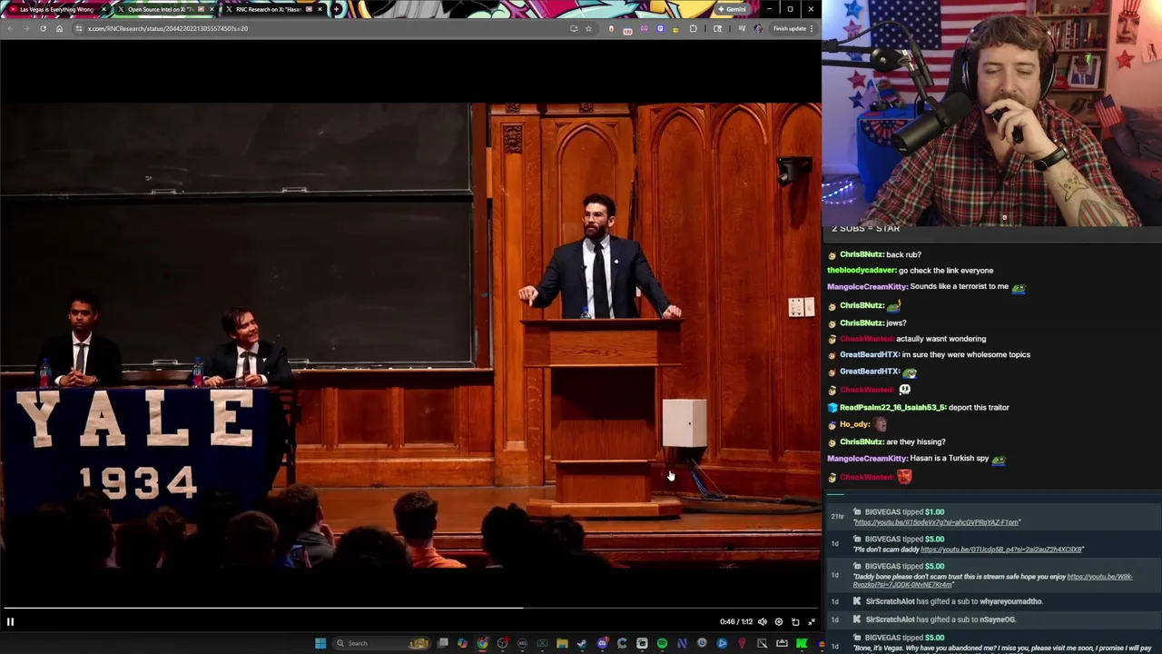
Task: Click the cast/install icon in the address bar
Action: pos(574,28)
